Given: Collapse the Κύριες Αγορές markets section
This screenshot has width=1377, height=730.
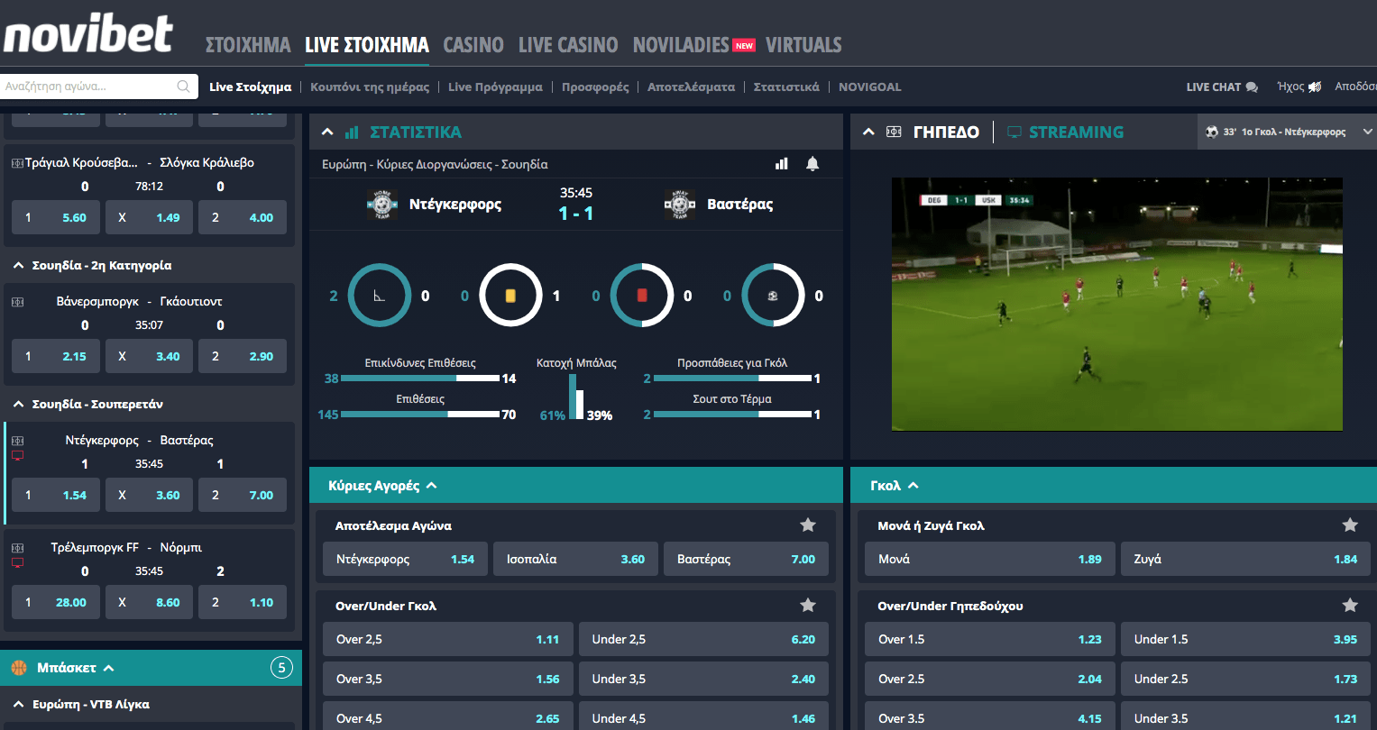Looking at the screenshot, I should [431, 485].
